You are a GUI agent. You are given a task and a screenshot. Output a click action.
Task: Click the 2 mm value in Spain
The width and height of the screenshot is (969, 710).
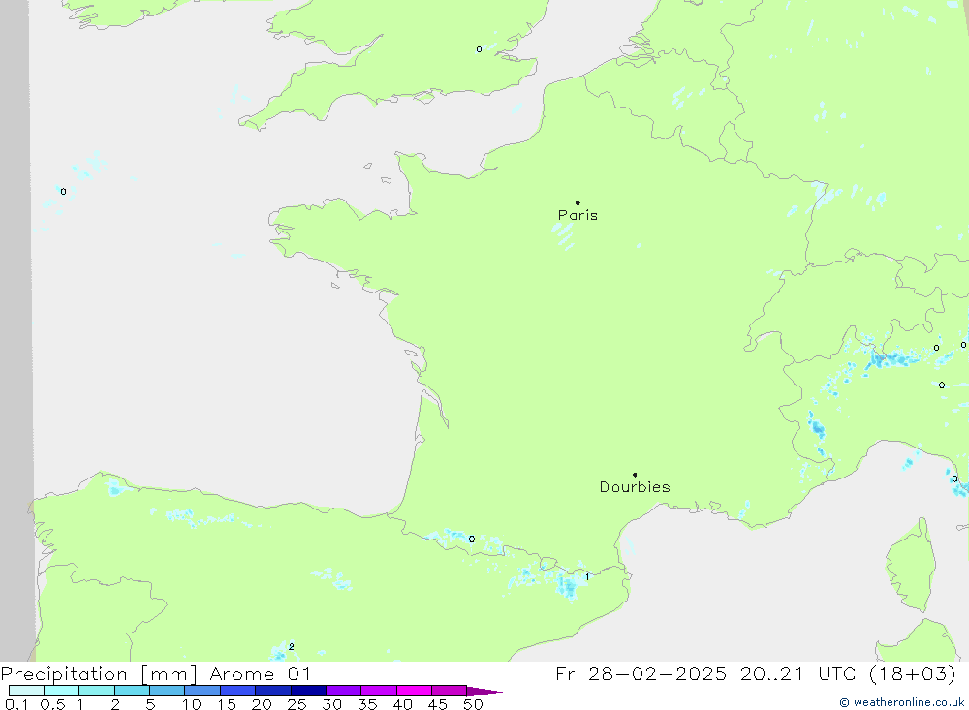point(291,647)
